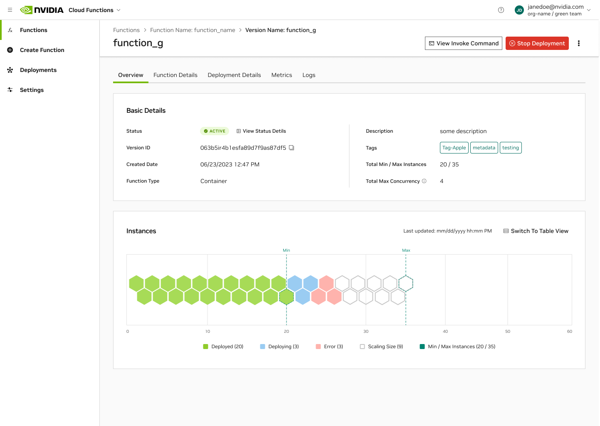Click the Stop Deployment button

[x=537, y=43]
